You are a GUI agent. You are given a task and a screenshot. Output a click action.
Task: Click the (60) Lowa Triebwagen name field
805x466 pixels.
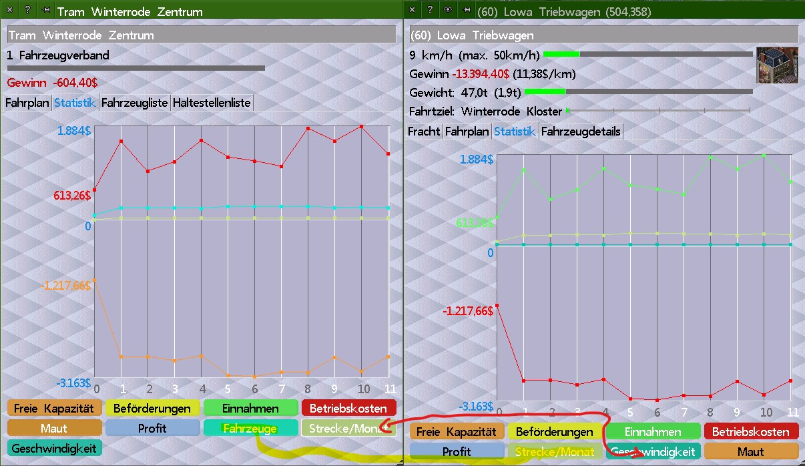pos(603,35)
